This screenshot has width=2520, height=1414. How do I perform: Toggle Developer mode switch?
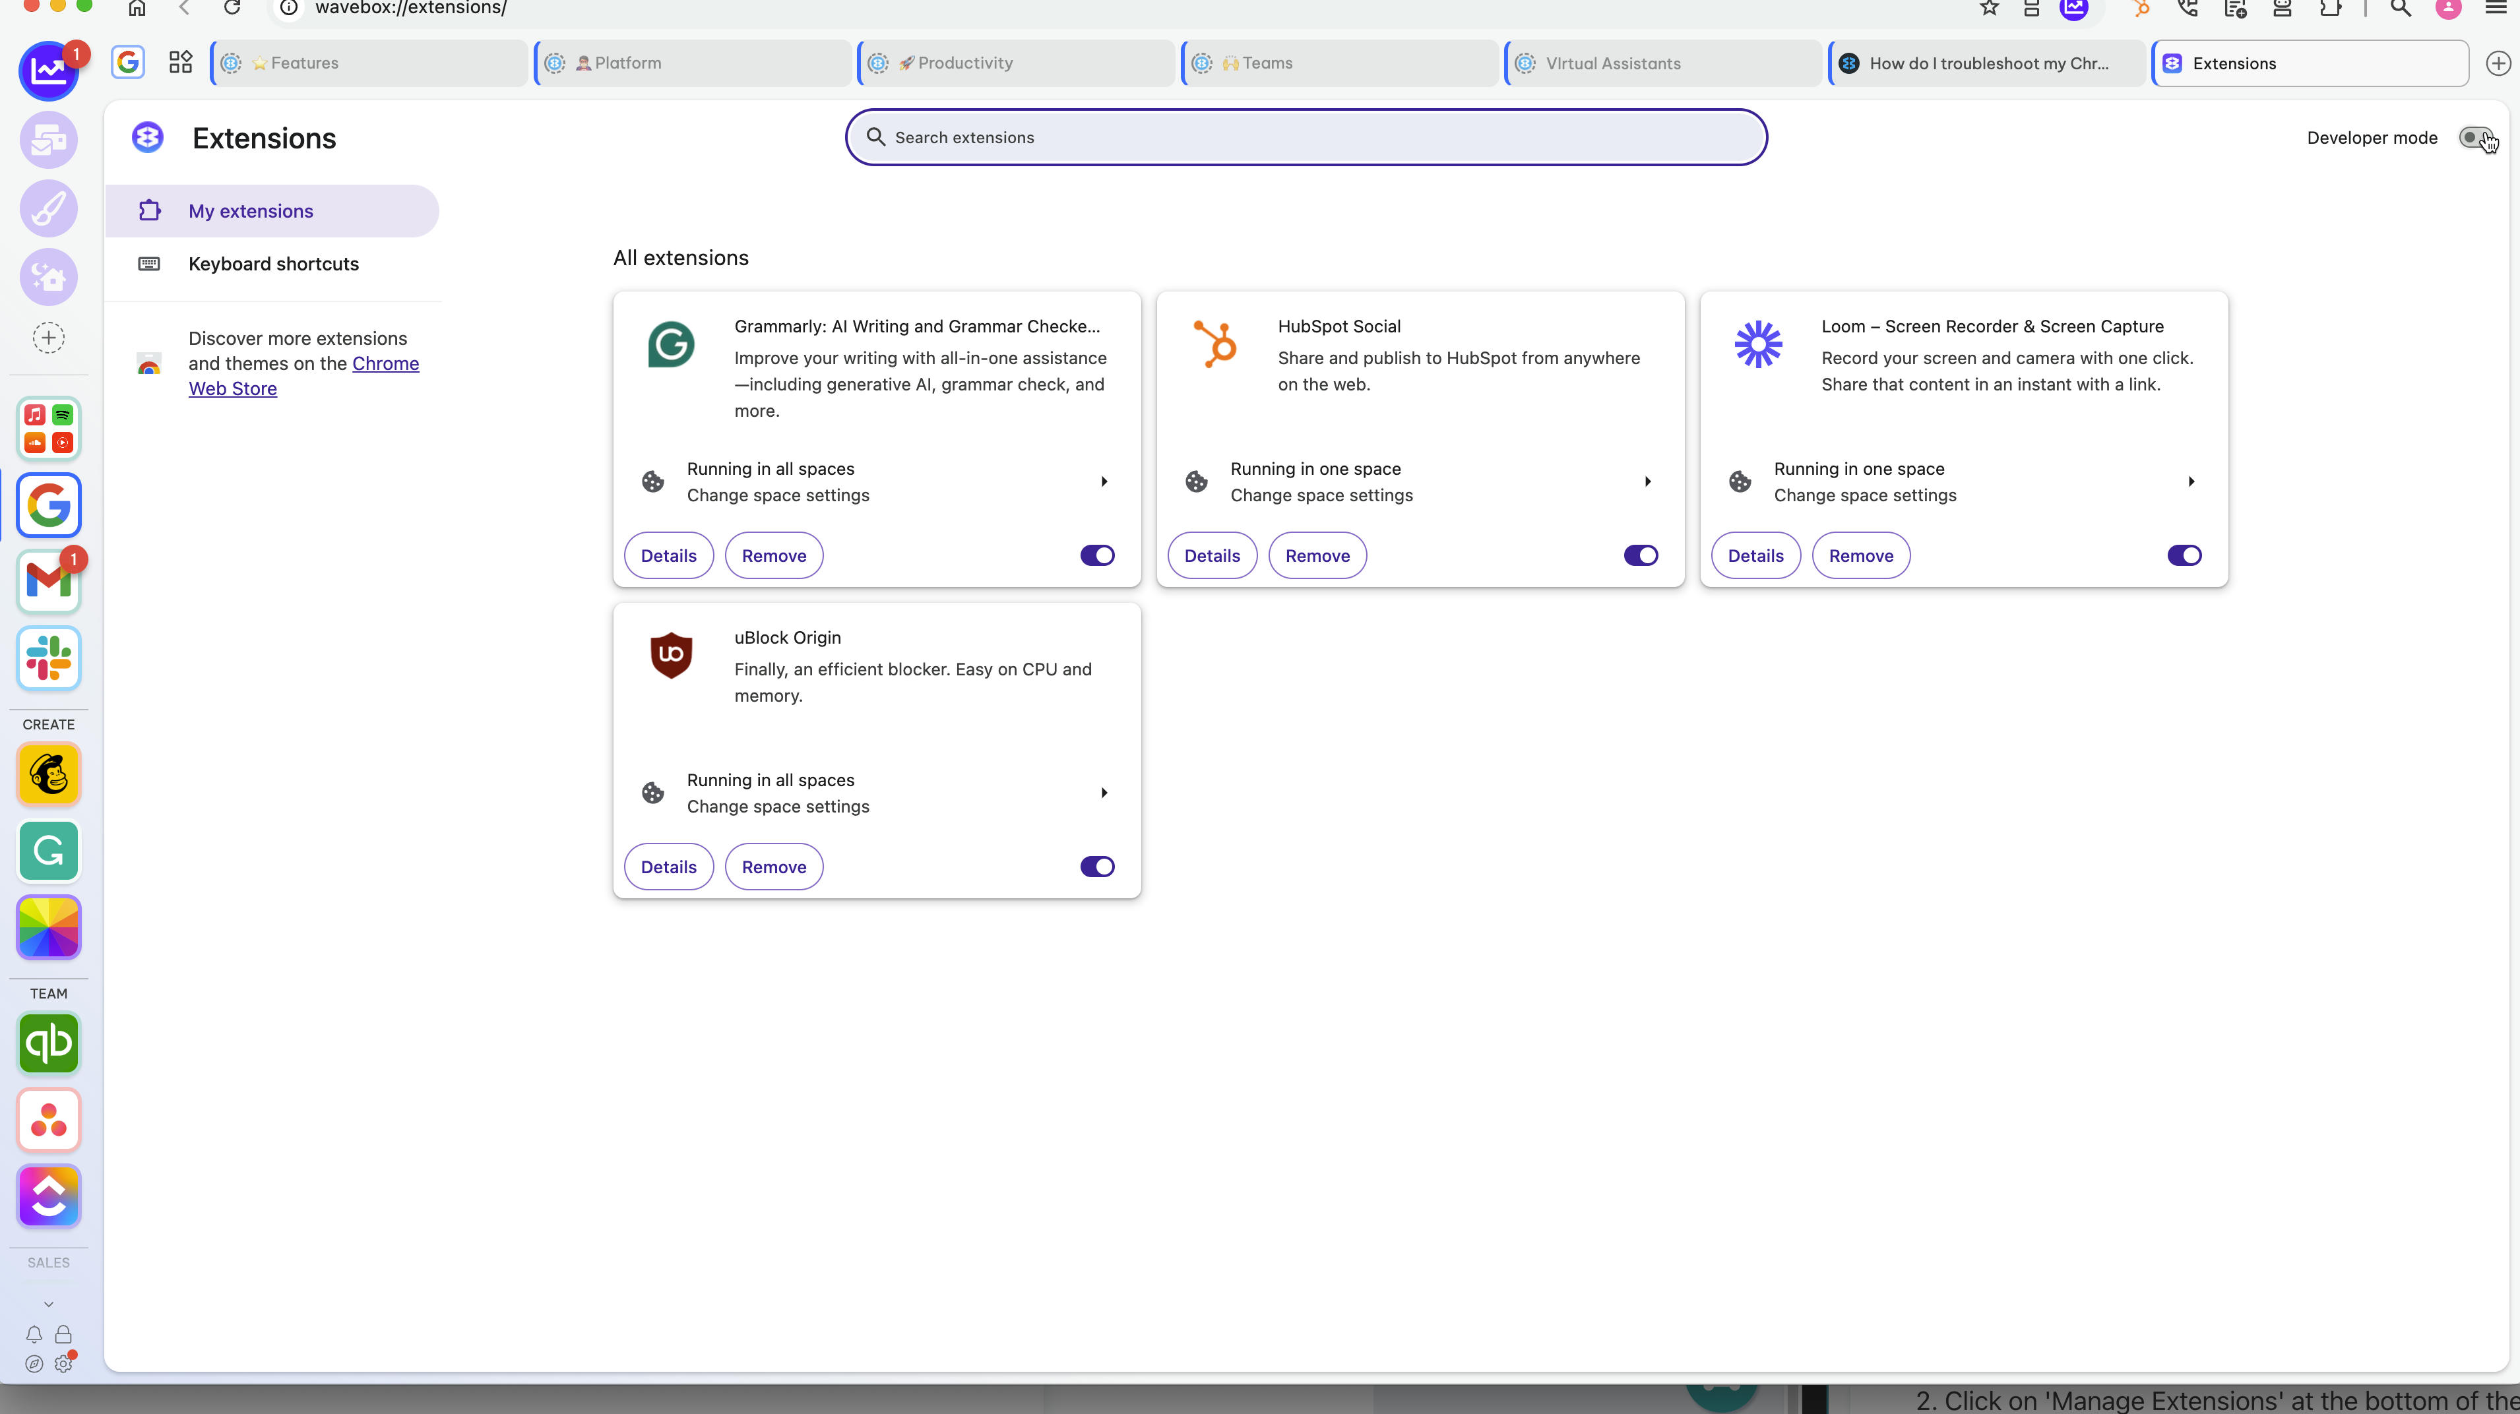[x=2476, y=138]
